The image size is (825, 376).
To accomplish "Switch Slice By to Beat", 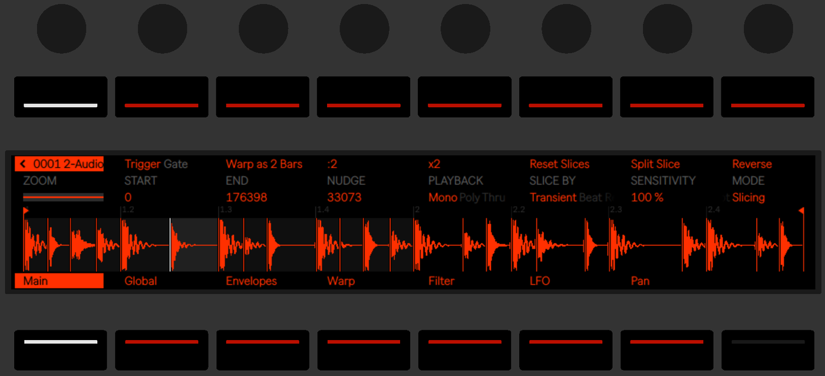I will point(591,198).
